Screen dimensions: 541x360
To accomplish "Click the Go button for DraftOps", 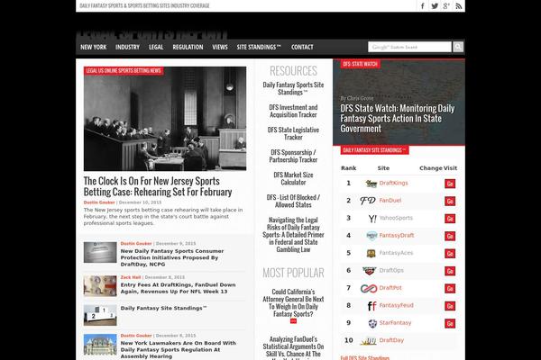I will pyautogui.click(x=450, y=271).
